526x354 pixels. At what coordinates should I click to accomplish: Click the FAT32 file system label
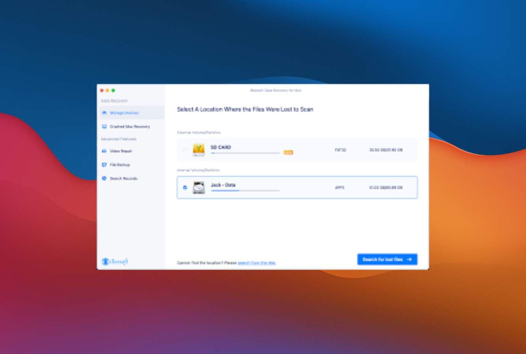(x=341, y=150)
